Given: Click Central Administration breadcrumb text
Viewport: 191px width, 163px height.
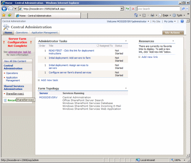Looking at the screenshot, I should pos(14,21).
